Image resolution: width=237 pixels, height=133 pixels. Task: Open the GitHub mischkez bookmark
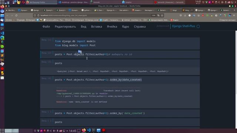(132, 20)
